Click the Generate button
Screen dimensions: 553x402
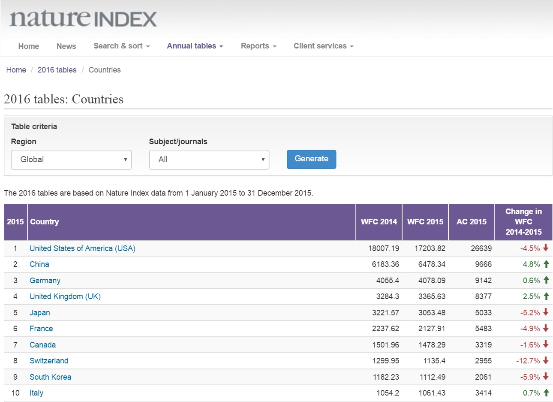pyautogui.click(x=312, y=159)
